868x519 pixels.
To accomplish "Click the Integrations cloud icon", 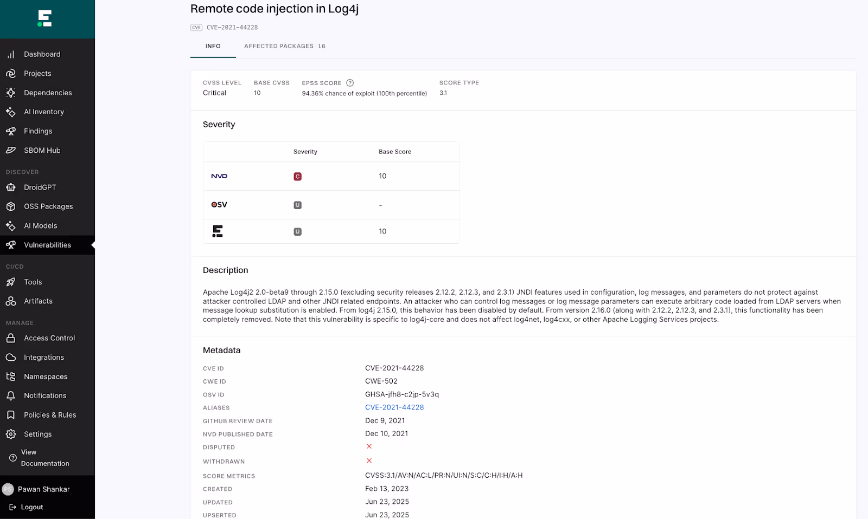I will [11, 358].
